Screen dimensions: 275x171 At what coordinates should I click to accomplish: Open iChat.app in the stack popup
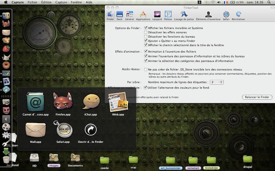[x=90, y=102]
